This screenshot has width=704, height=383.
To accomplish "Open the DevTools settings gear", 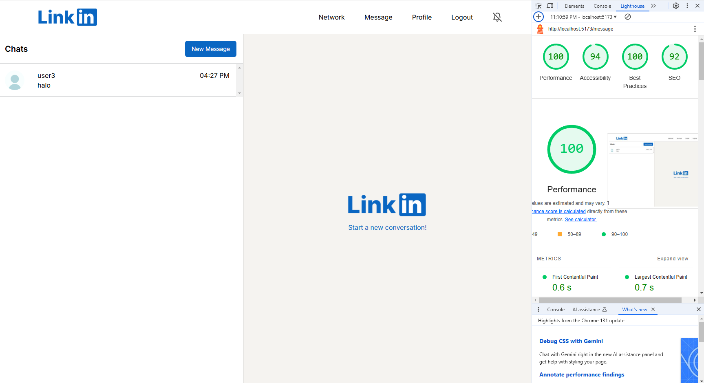I will coord(675,6).
